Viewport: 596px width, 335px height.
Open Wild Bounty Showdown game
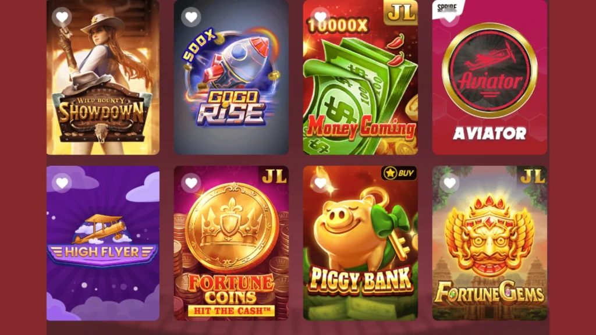click(x=103, y=77)
